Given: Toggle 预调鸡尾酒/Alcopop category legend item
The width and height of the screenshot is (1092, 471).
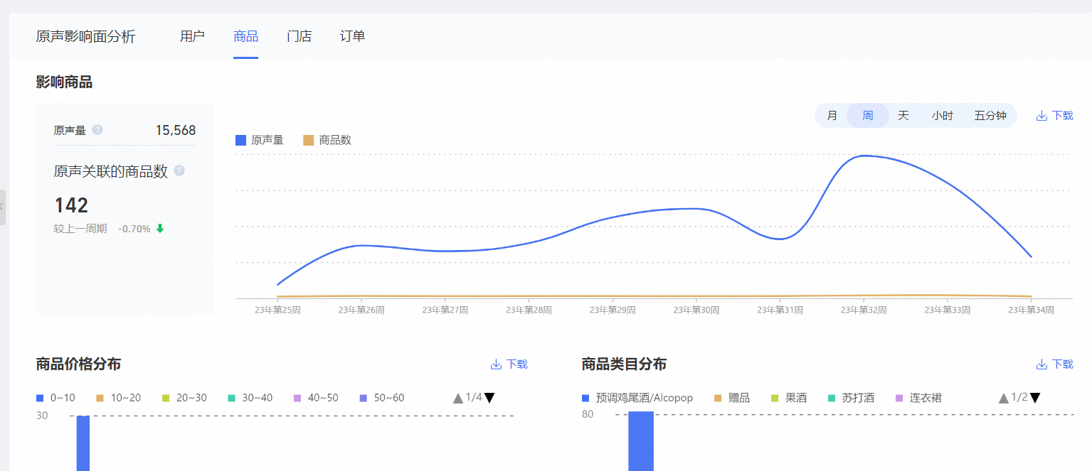Looking at the screenshot, I should (x=637, y=398).
